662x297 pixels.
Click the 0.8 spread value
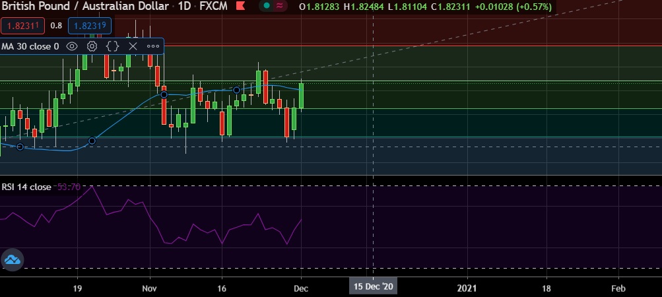tap(56, 26)
